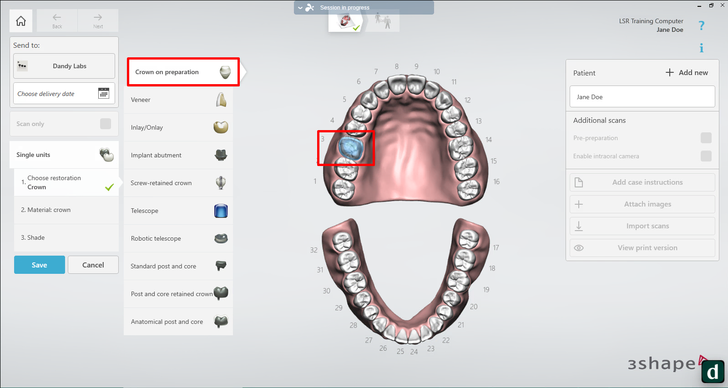The image size is (728, 388).
Task: Open the Shade step
Action: [66, 238]
